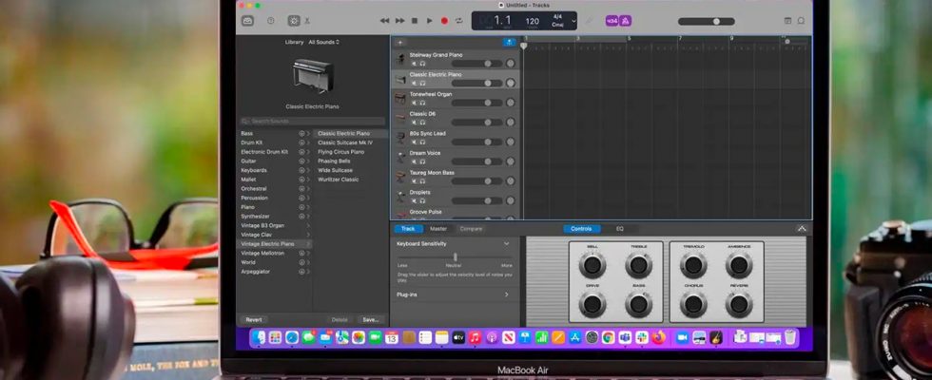
Task: Click the Dream Voice pan knob
Action: [x=510, y=161]
